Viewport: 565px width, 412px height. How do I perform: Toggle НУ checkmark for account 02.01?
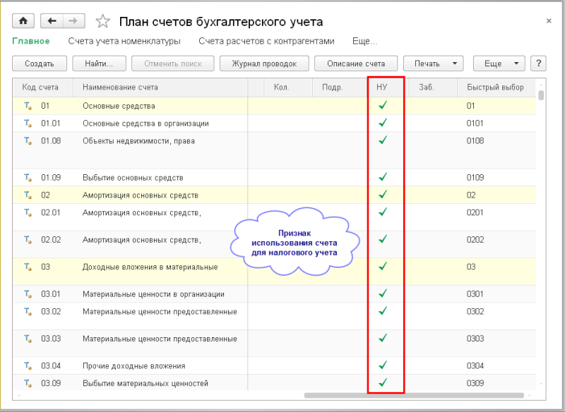point(383,212)
